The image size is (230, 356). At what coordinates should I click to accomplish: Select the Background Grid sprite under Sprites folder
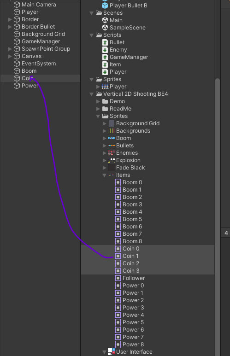[148, 123]
